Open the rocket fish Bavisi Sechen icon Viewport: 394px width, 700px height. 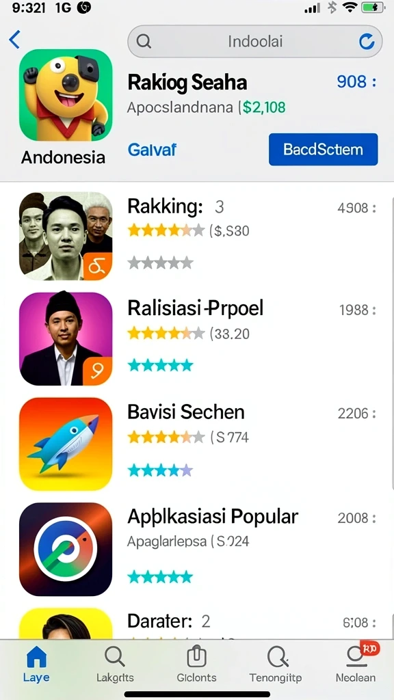point(66,444)
